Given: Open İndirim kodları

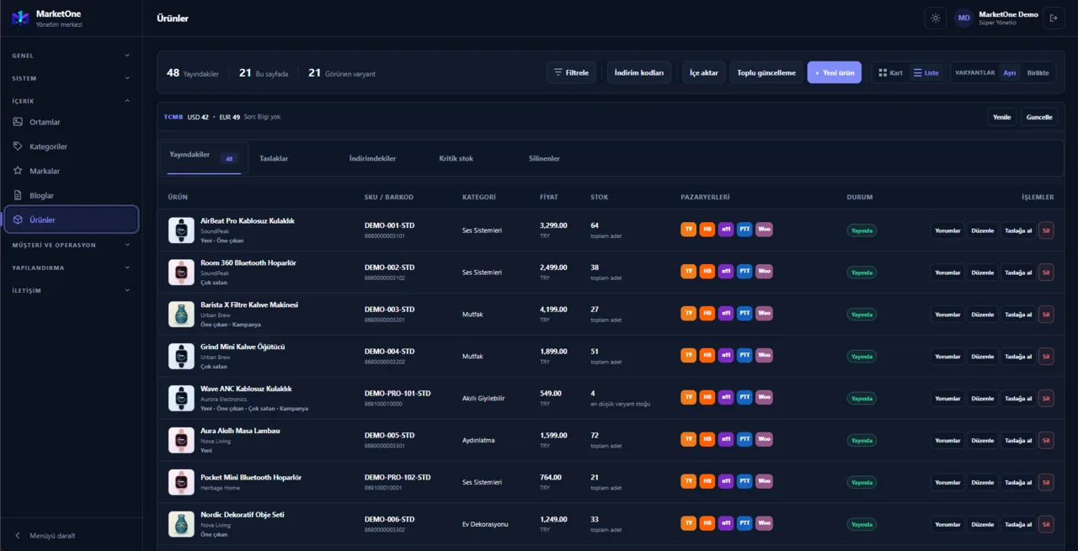Looking at the screenshot, I should (x=639, y=73).
